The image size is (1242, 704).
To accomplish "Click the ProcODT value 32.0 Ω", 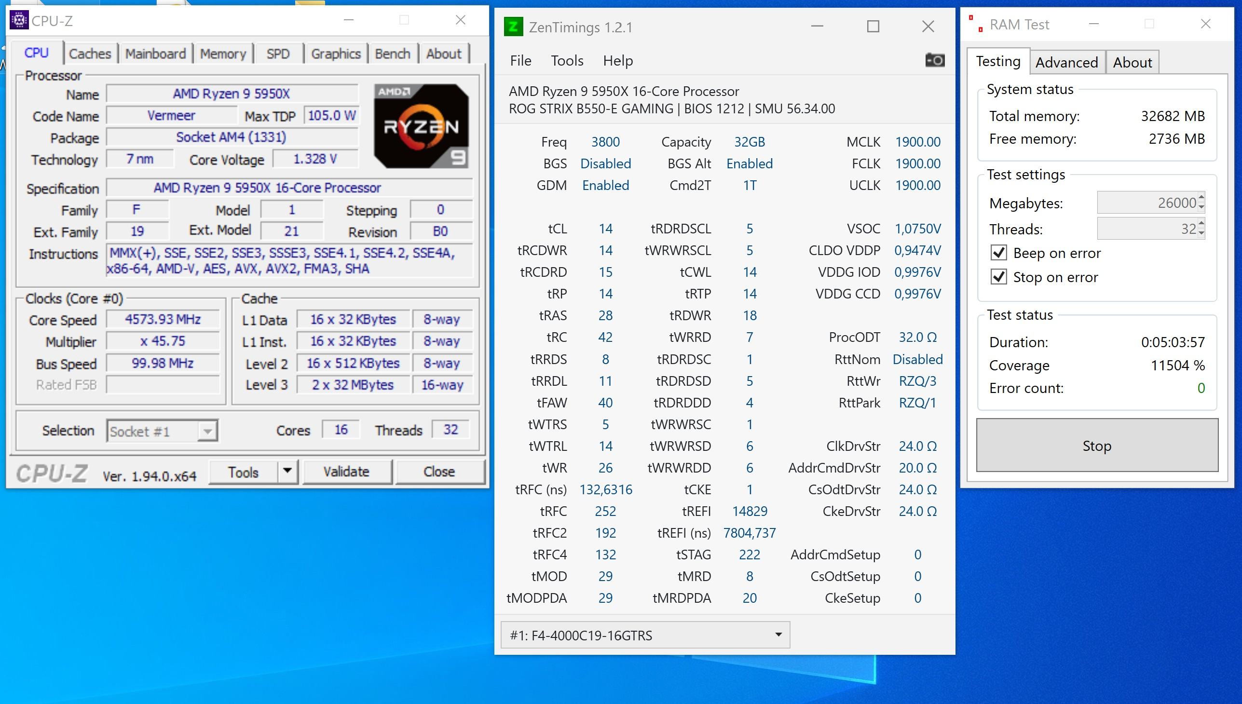I will pos(917,337).
